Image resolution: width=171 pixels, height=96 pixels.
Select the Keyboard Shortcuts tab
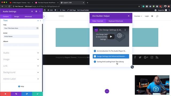coord(116,21)
